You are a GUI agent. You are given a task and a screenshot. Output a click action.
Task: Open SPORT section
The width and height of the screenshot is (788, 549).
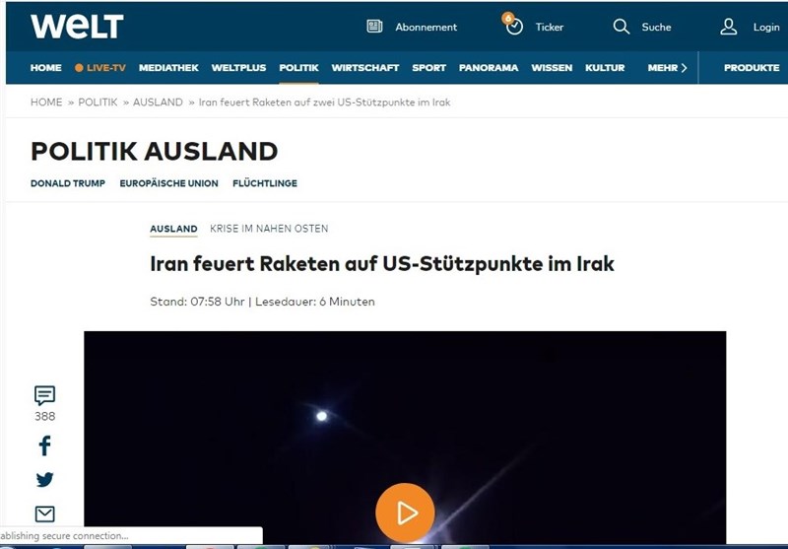coord(428,68)
